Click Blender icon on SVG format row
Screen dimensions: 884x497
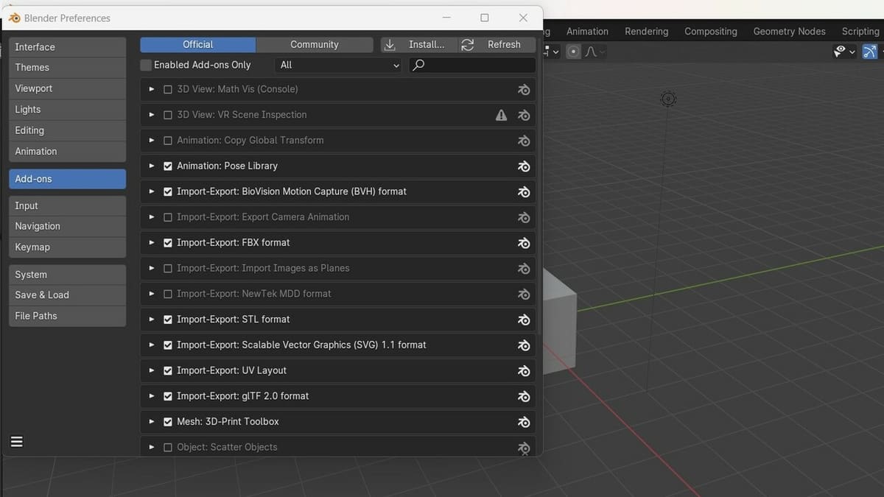pos(524,345)
